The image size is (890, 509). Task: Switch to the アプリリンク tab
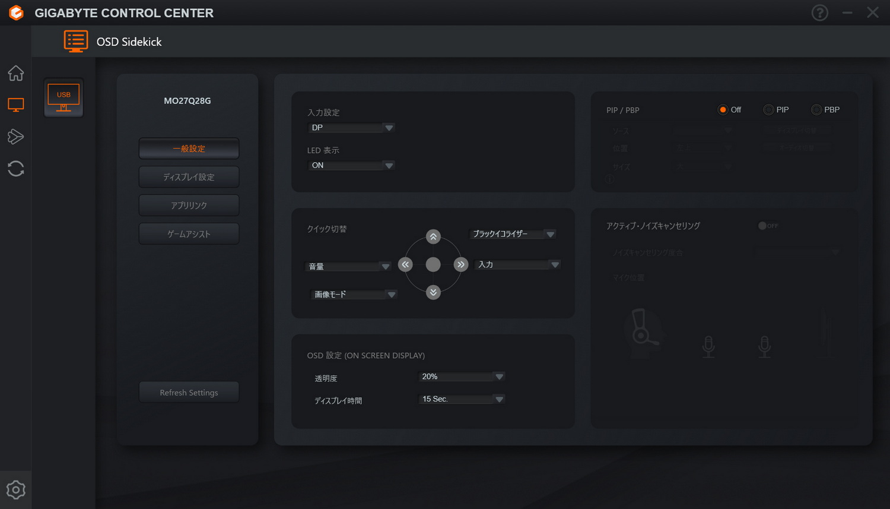189,206
